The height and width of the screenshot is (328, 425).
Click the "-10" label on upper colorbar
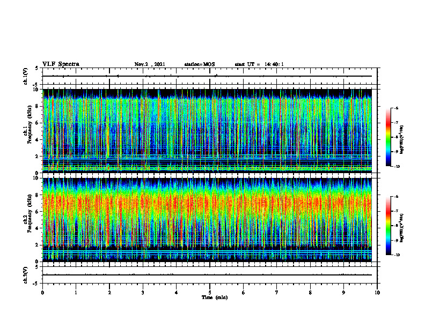click(397, 167)
